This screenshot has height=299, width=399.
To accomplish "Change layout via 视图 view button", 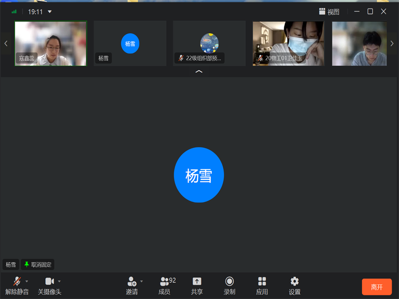I will (x=329, y=11).
